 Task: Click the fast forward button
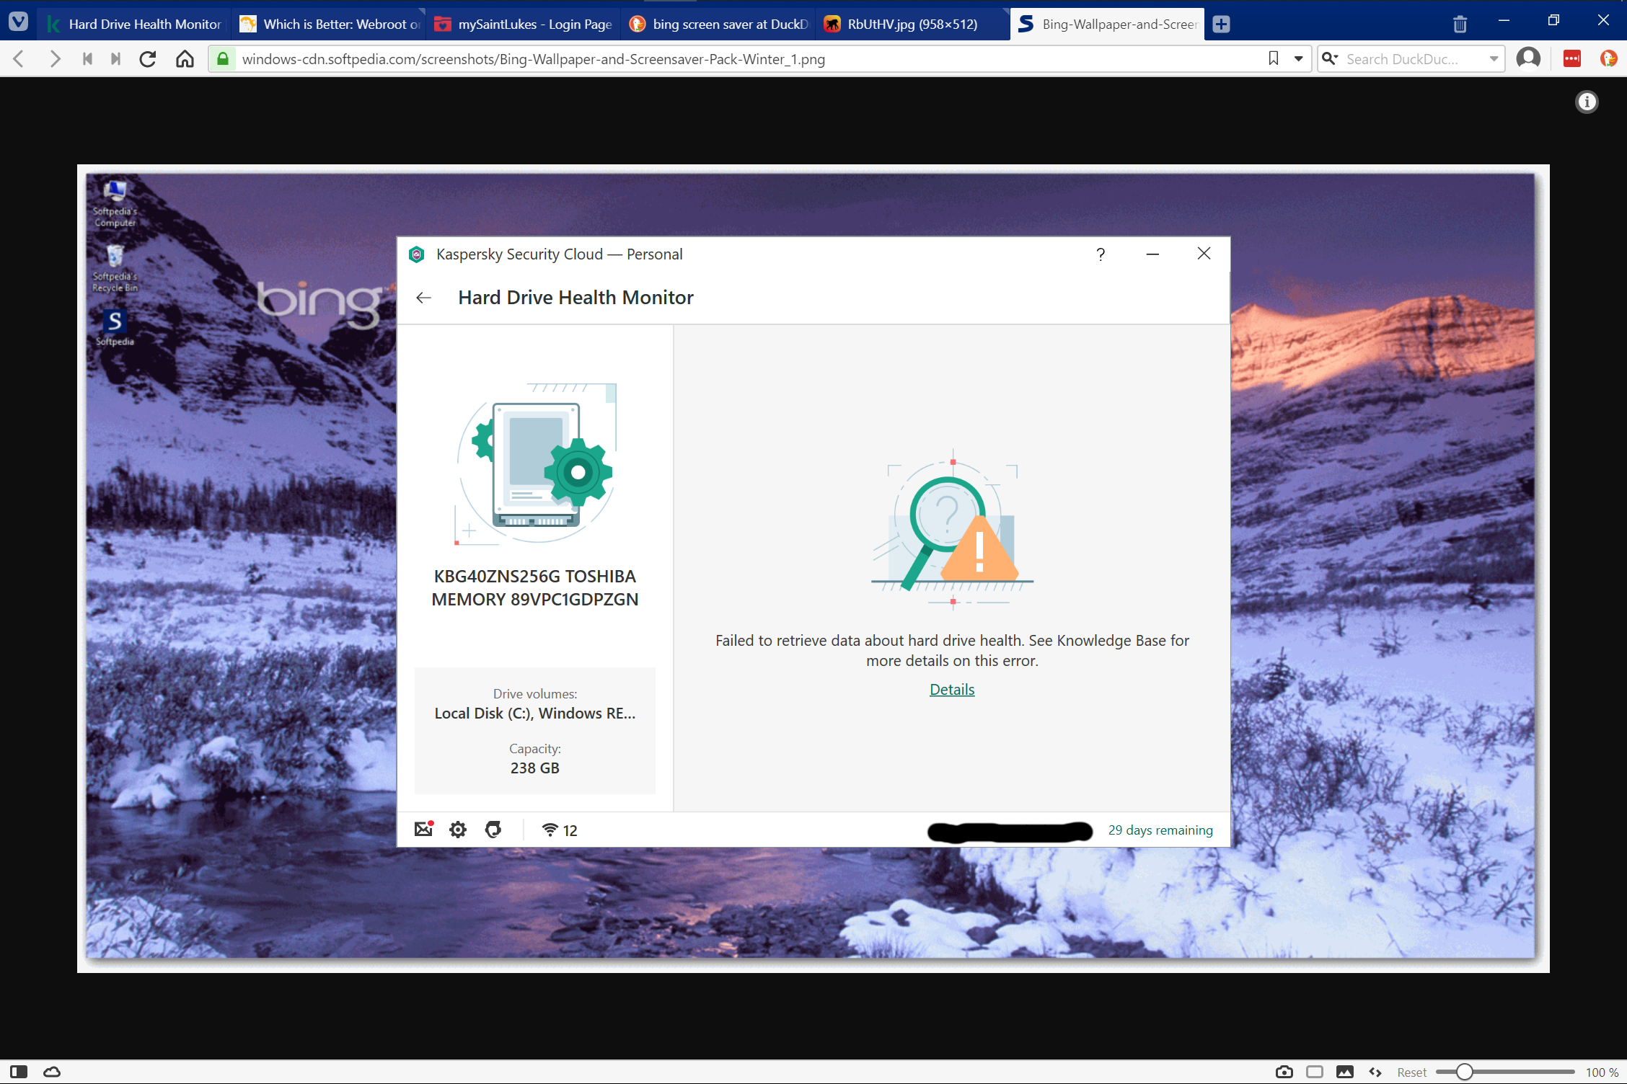click(115, 58)
